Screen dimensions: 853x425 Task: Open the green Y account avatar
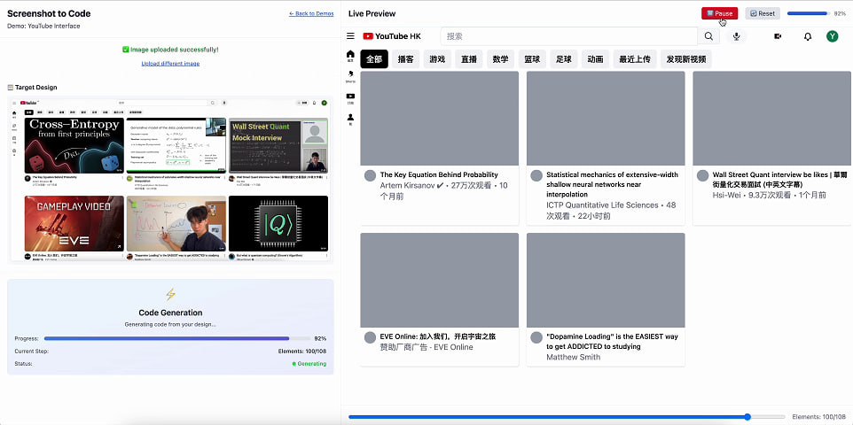tap(832, 36)
